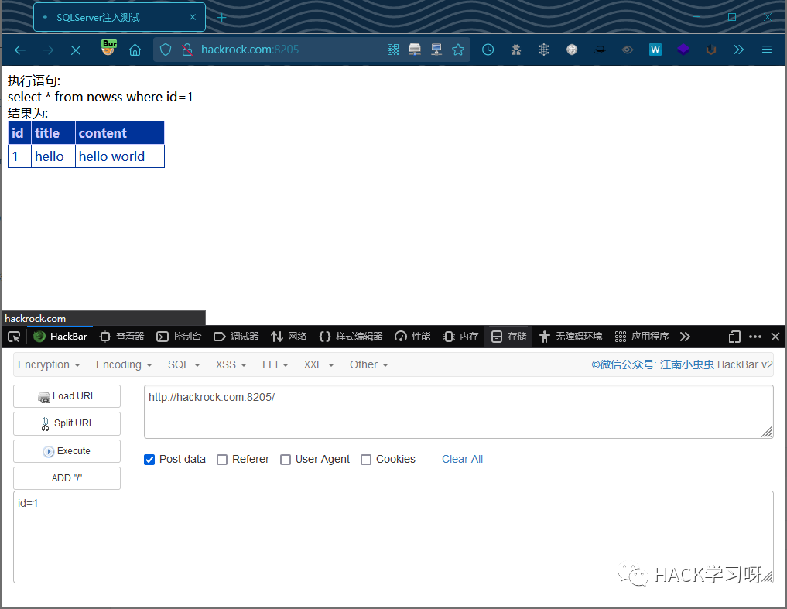The width and height of the screenshot is (787, 609).
Task: Bookmark this page with the star
Action: click(x=458, y=50)
